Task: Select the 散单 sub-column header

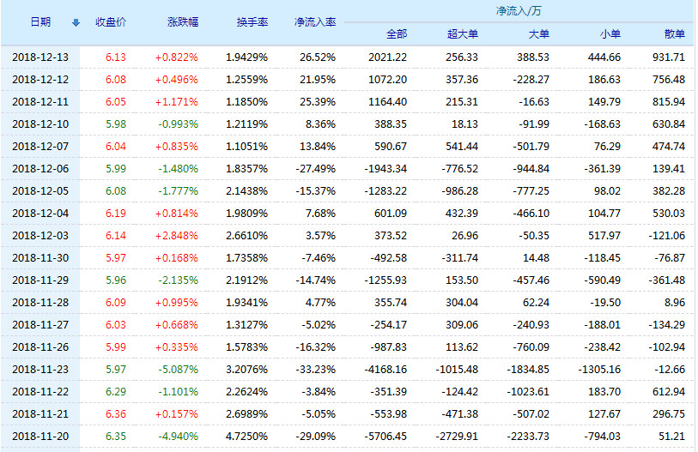Action: click(674, 34)
